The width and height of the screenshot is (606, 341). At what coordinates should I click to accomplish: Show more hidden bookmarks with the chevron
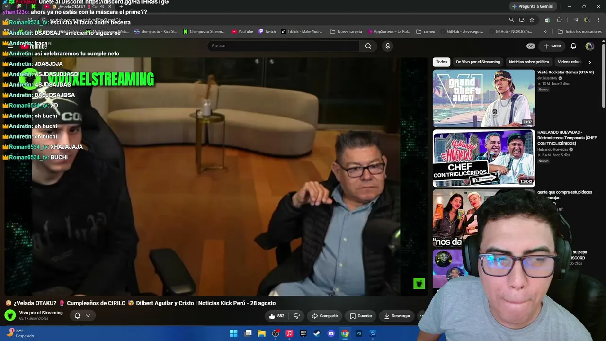(545, 32)
